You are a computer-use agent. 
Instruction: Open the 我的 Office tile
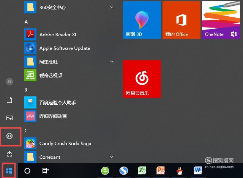(x=181, y=20)
